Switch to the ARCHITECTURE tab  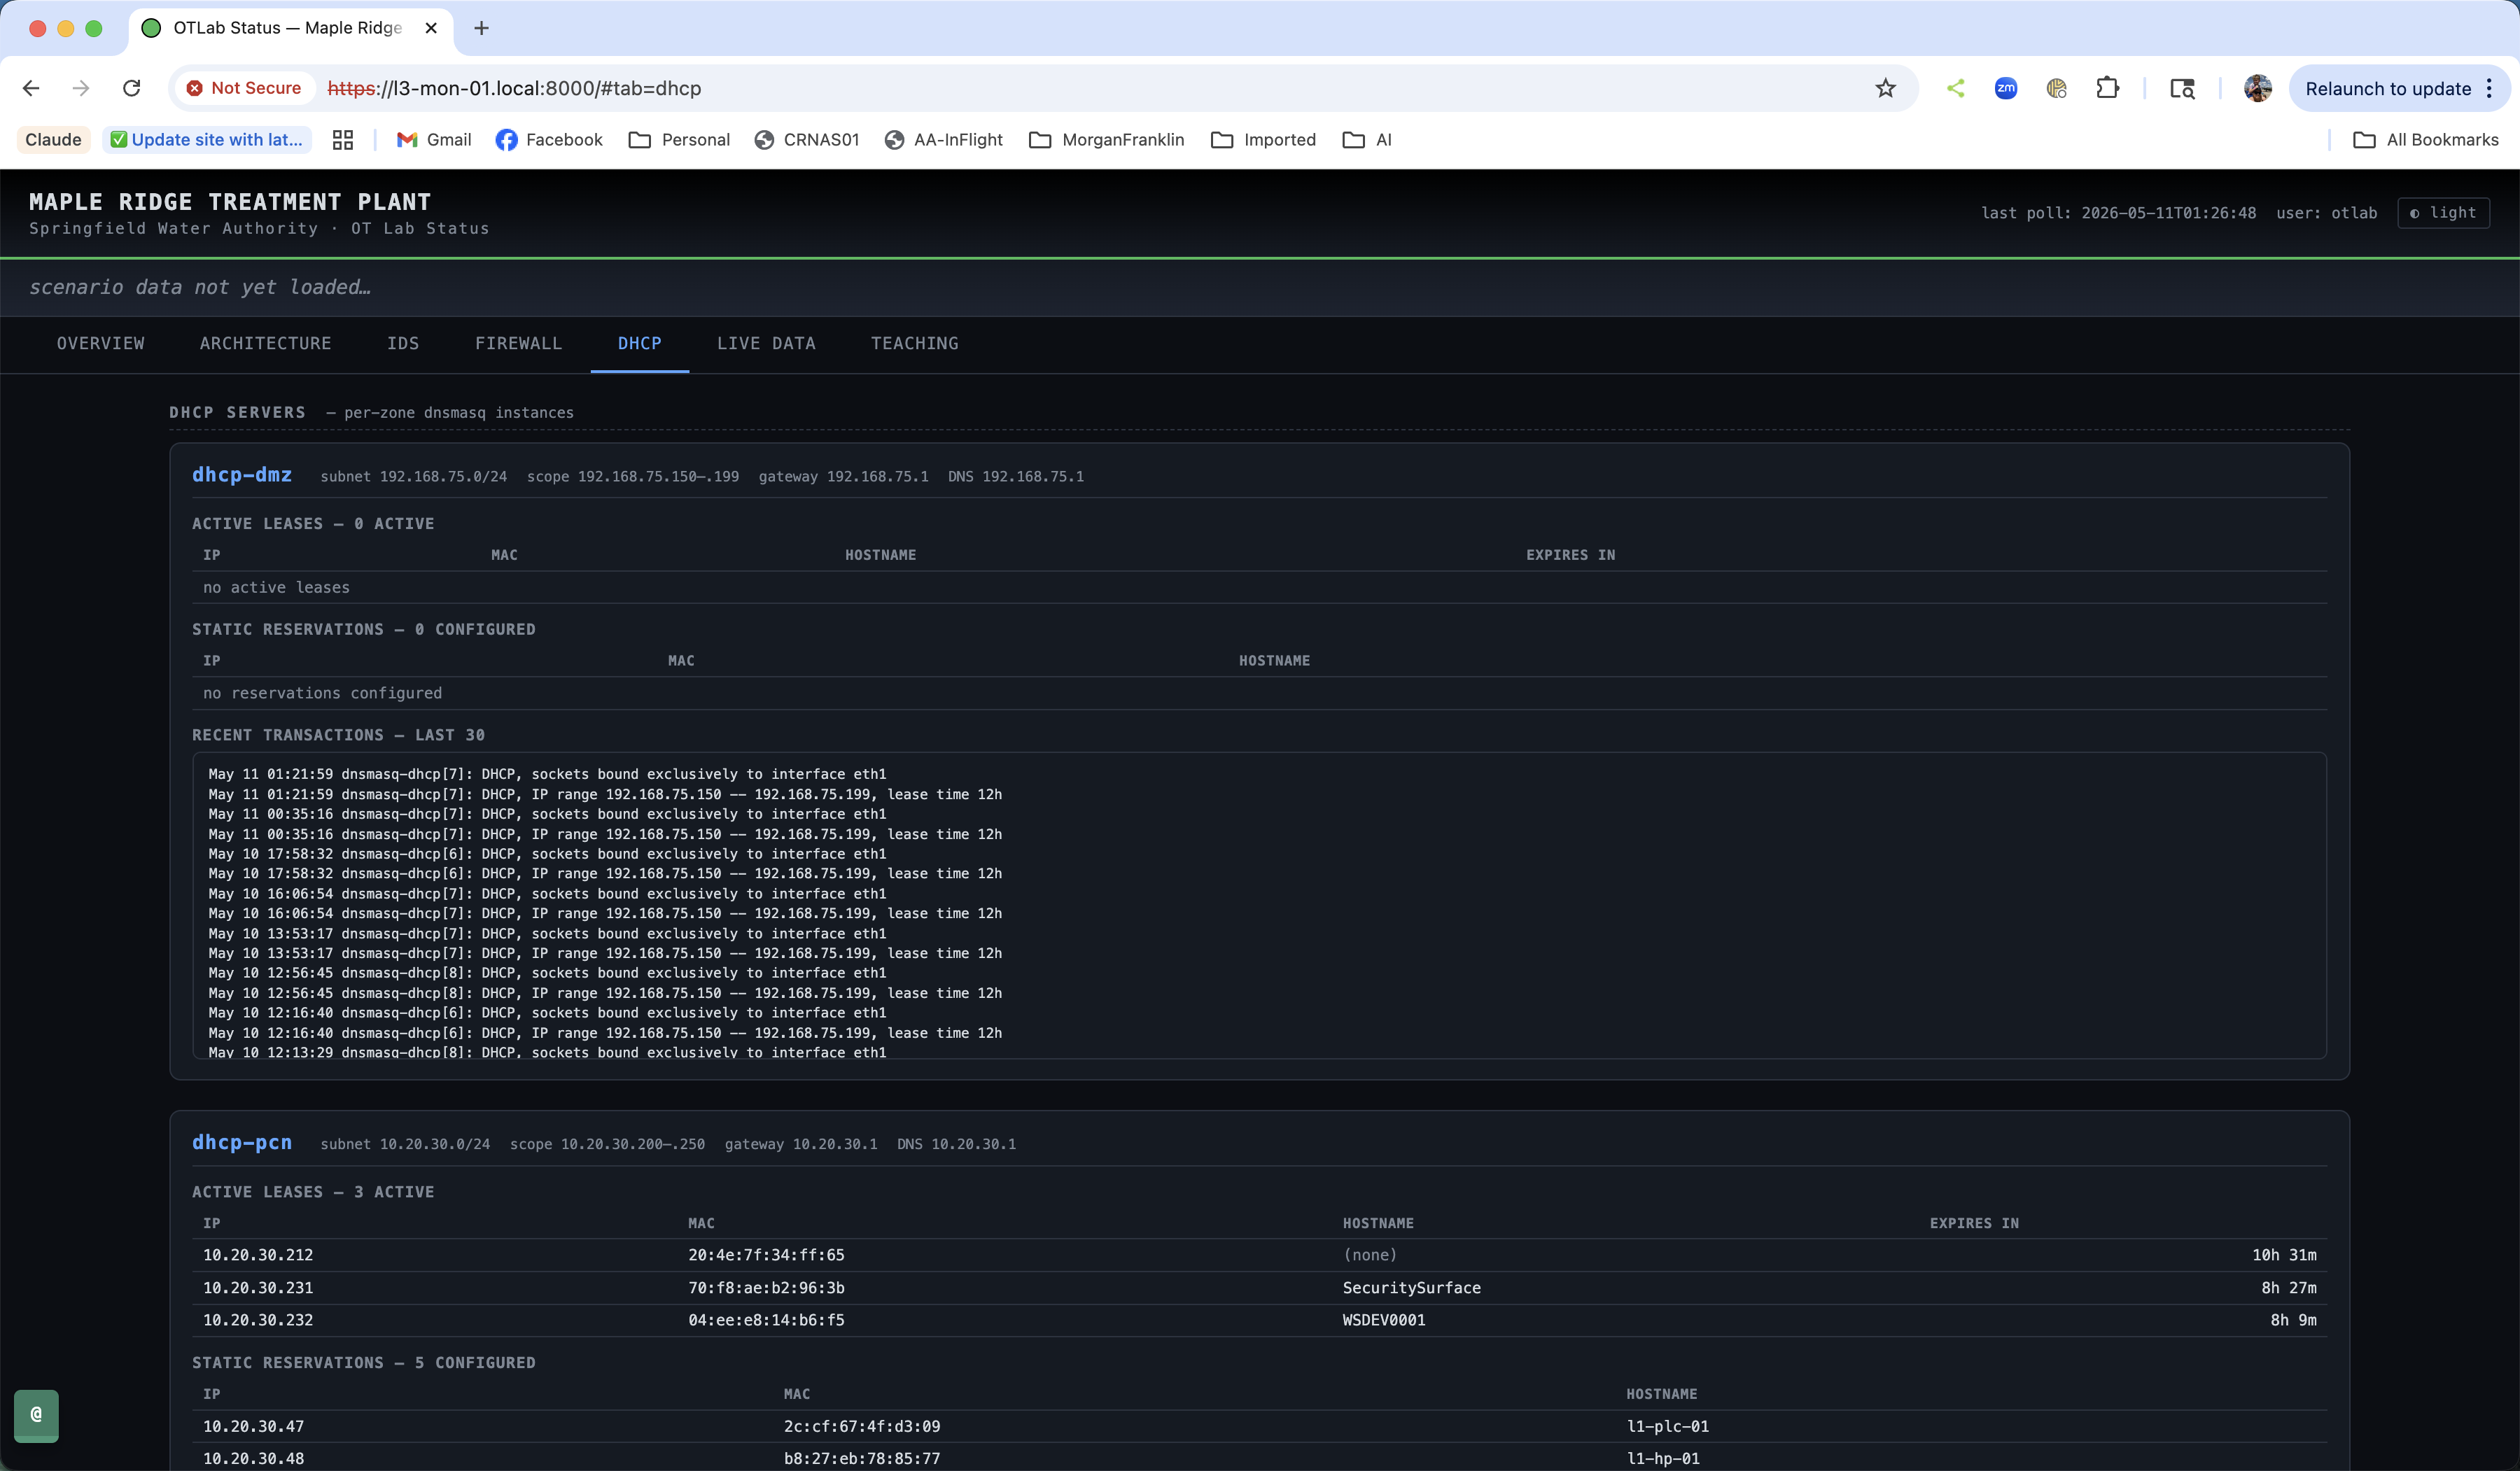265,343
